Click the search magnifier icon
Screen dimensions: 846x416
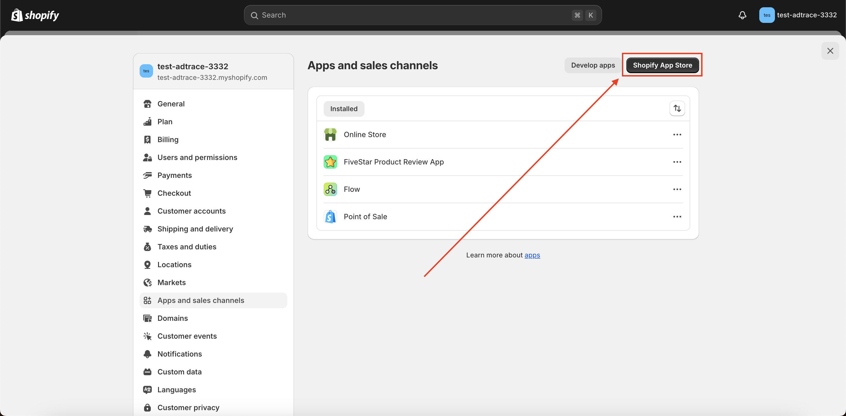pyautogui.click(x=254, y=15)
